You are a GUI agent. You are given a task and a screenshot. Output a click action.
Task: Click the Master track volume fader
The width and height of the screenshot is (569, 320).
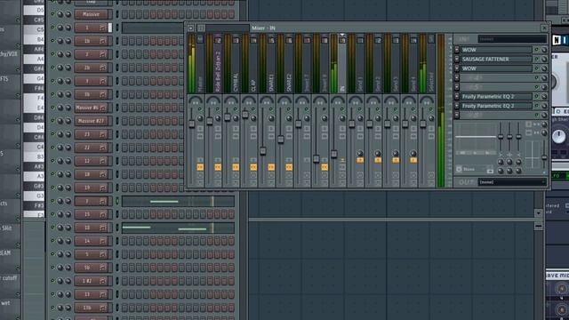click(x=192, y=124)
